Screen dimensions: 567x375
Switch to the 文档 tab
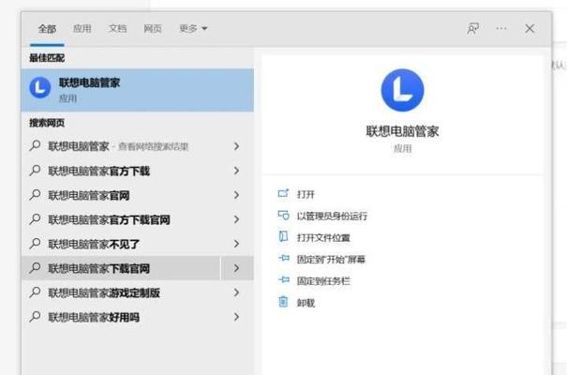[x=117, y=28]
